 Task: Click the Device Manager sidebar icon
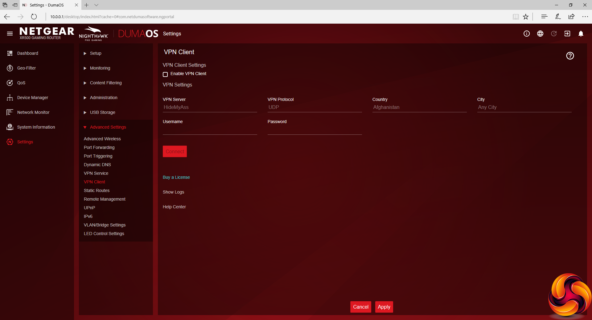(10, 98)
